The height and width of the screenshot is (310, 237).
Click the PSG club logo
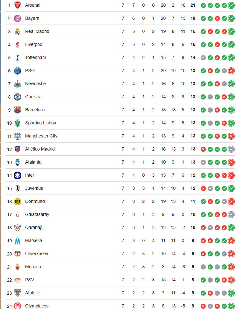(18, 70)
